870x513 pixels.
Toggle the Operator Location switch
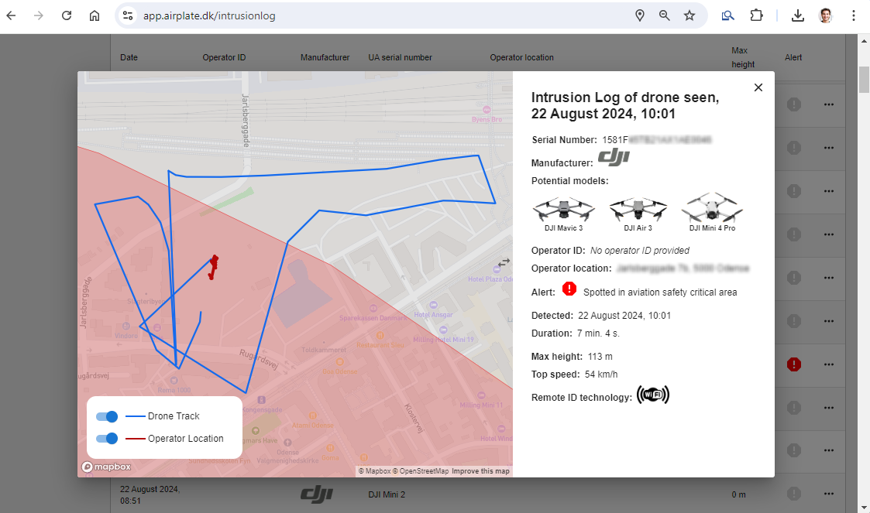tap(107, 439)
